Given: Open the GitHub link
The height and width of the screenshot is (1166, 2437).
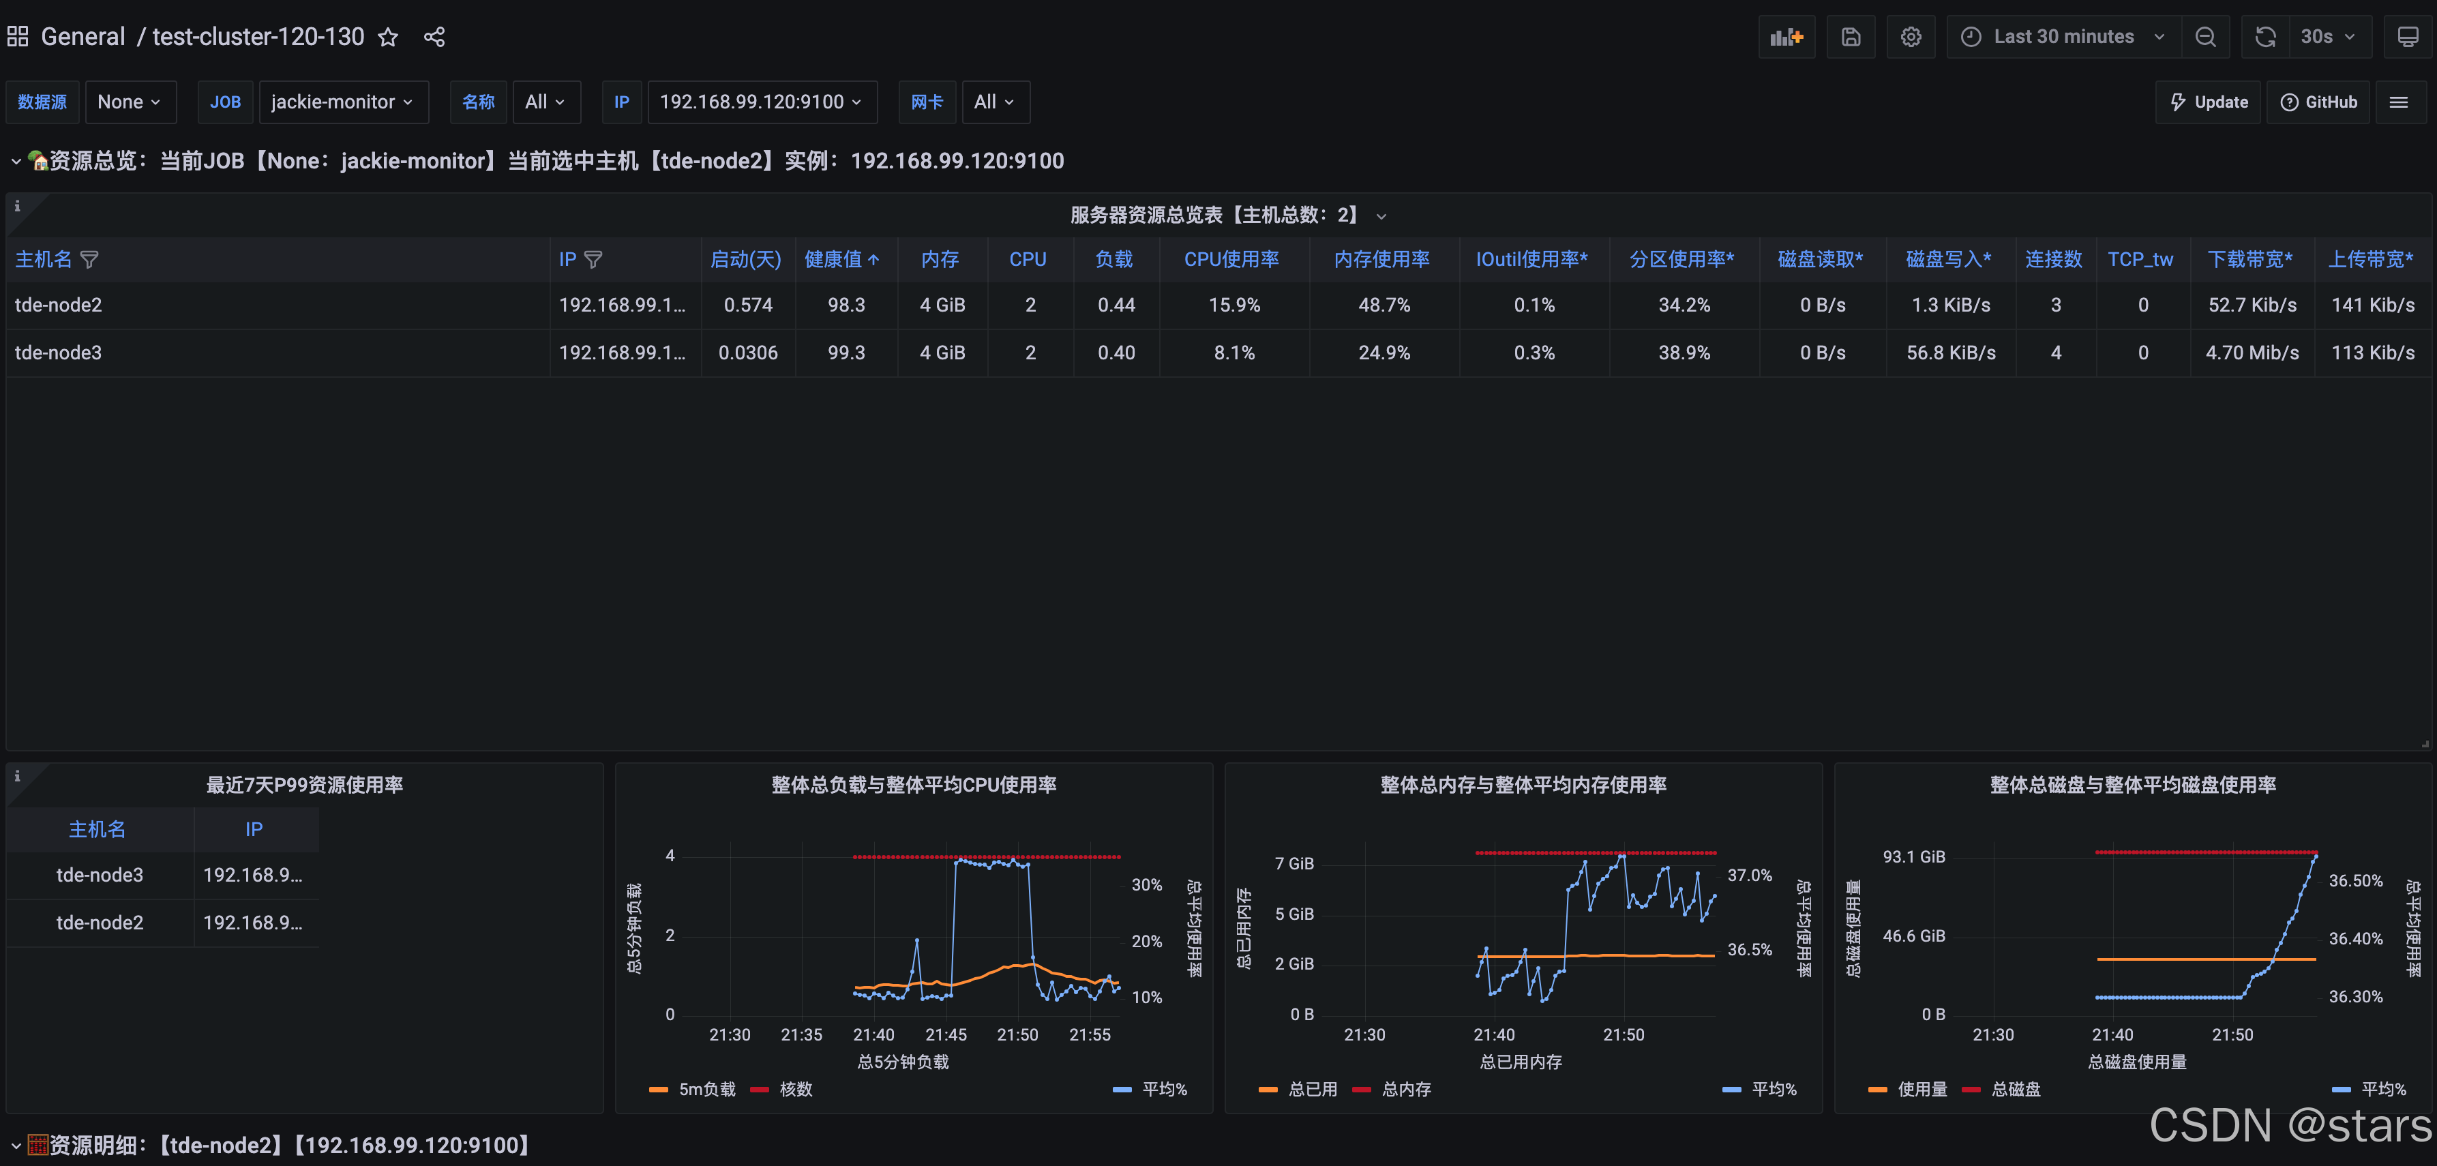Looking at the screenshot, I should [x=2318, y=102].
